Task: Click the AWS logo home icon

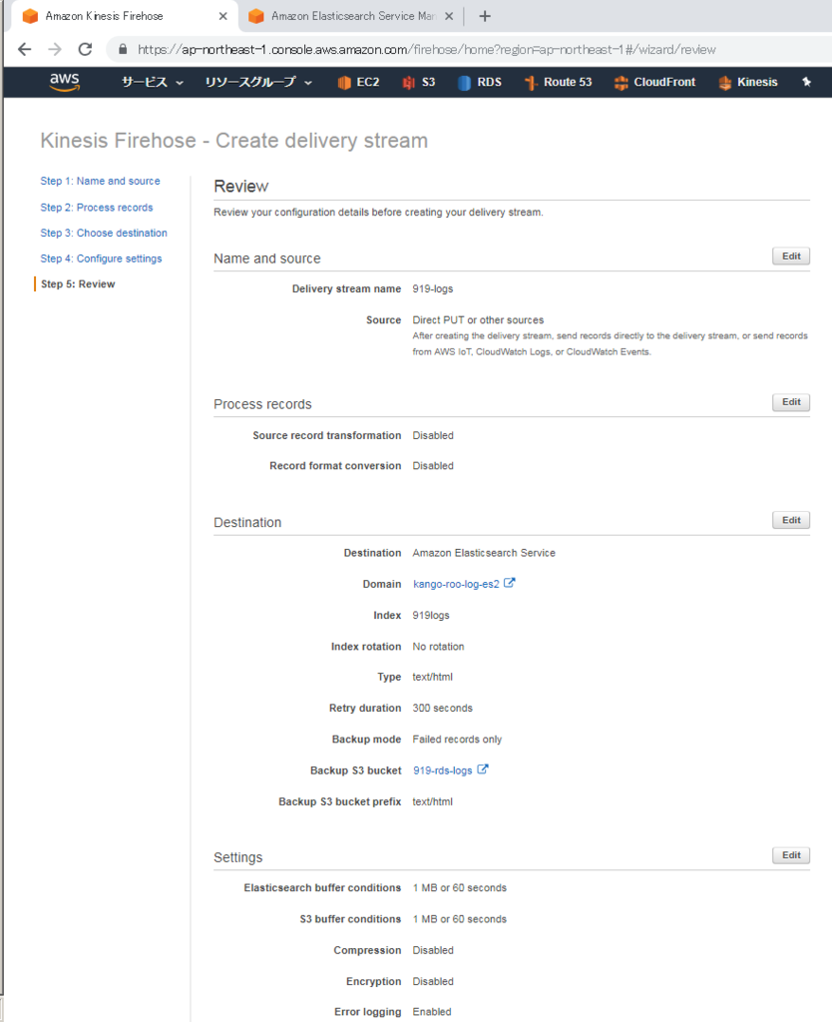Action: 64,82
